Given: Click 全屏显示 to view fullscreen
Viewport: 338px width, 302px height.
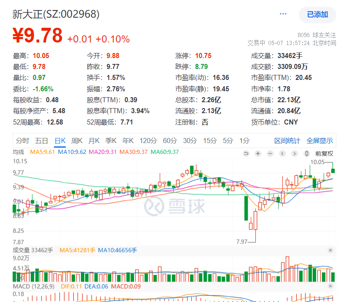Looking at the screenshot, I should [x=320, y=141].
